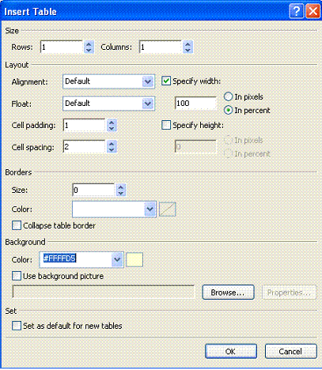322x370 pixels.
Task: Check Collapse table border option
Action: click(17, 225)
